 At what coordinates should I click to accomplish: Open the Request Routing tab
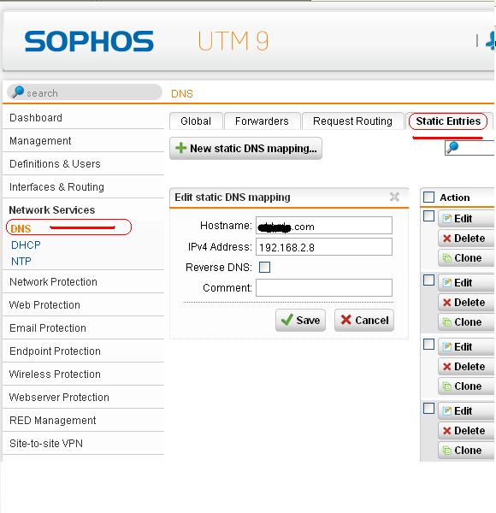[352, 121]
